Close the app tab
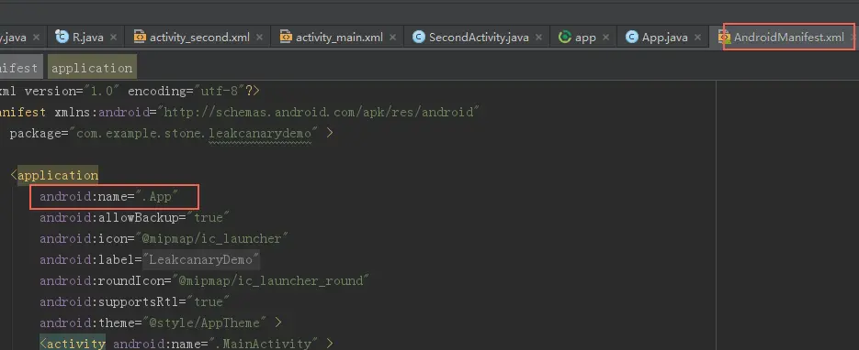The height and width of the screenshot is (350, 859). [x=605, y=38]
